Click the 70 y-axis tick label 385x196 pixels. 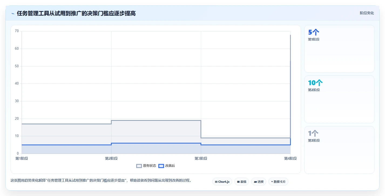click(17, 31)
